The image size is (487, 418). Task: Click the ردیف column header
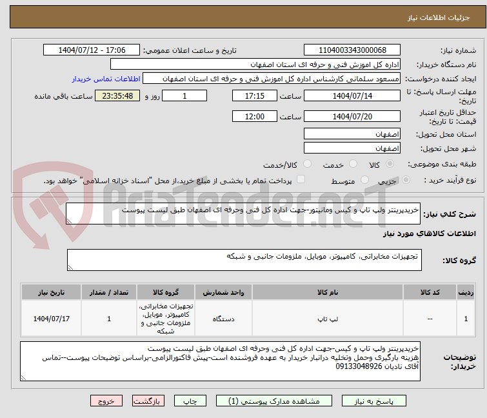click(466, 292)
